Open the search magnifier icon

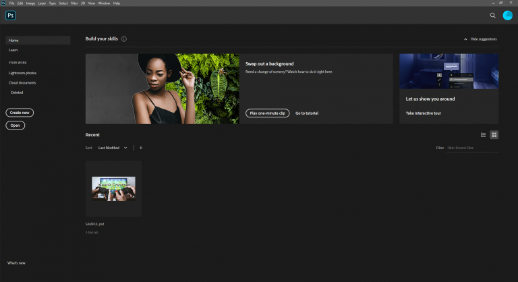[492, 16]
